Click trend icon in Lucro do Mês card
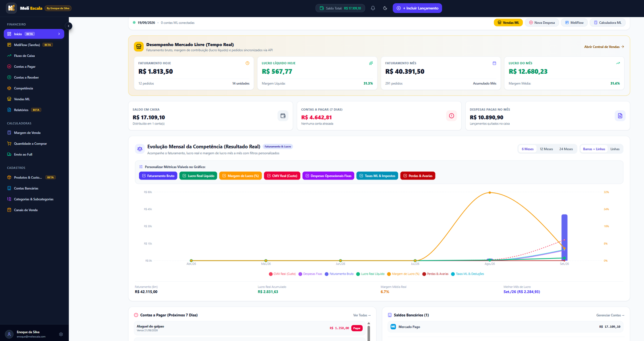This screenshot has width=644, height=341. 618,63
